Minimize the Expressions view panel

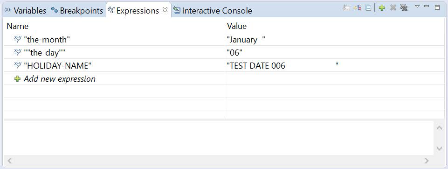tap(427, 6)
